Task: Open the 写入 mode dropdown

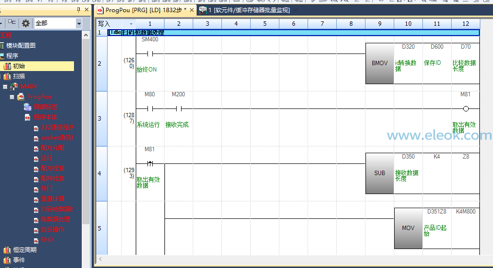Action: 131,24
